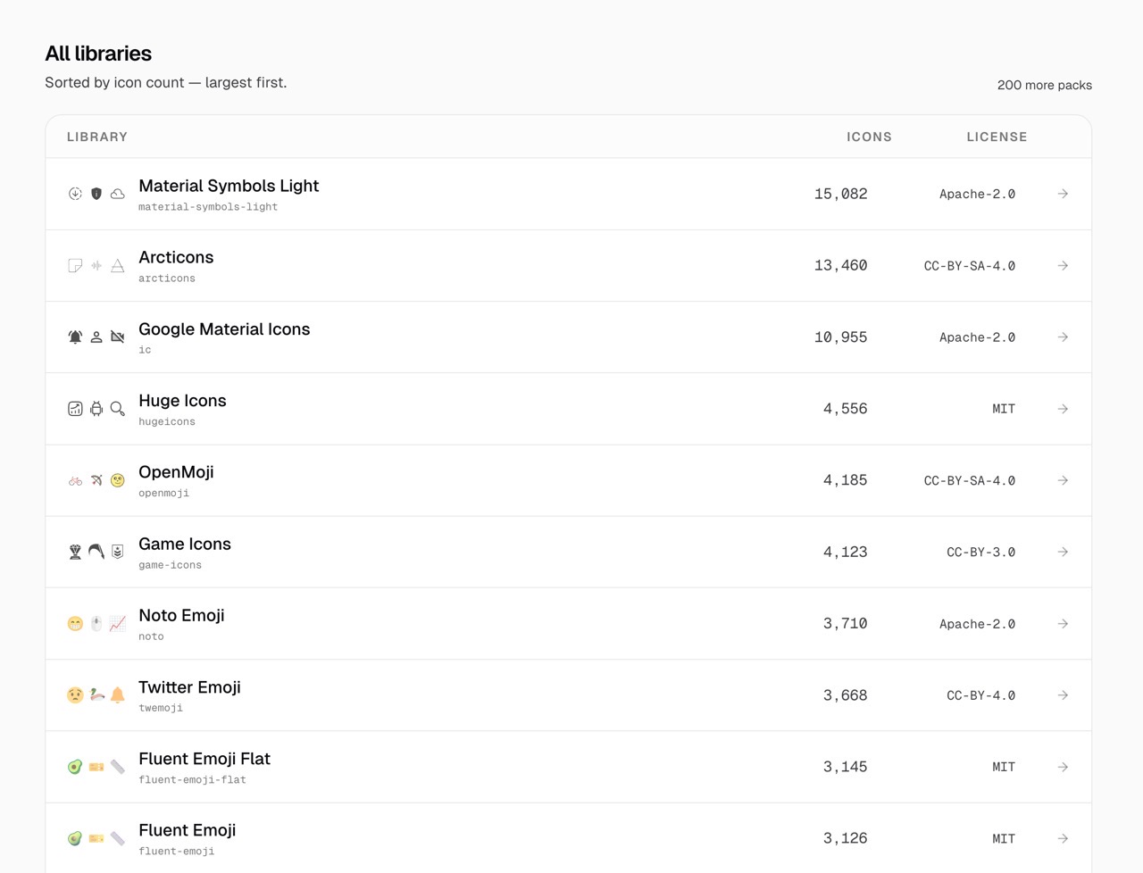Click the bicycle icon in OpenMoji row
The width and height of the screenshot is (1143, 873).
tap(75, 480)
